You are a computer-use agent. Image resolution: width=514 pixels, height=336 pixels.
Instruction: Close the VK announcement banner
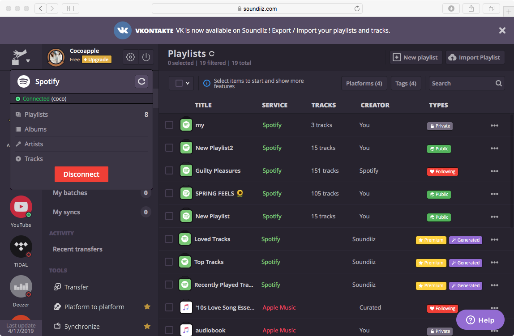(x=502, y=30)
